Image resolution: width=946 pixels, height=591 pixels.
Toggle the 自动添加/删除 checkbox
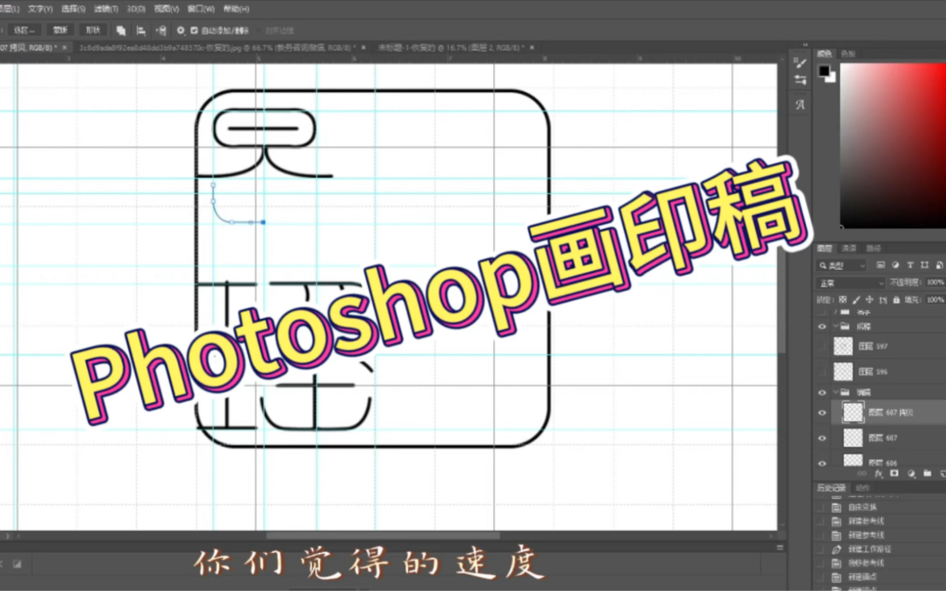(x=194, y=30)
